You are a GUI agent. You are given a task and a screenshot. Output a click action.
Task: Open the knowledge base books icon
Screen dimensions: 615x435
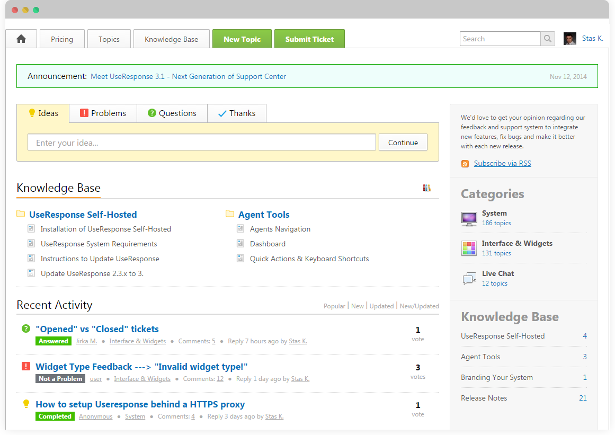click(x=427, y=188)
